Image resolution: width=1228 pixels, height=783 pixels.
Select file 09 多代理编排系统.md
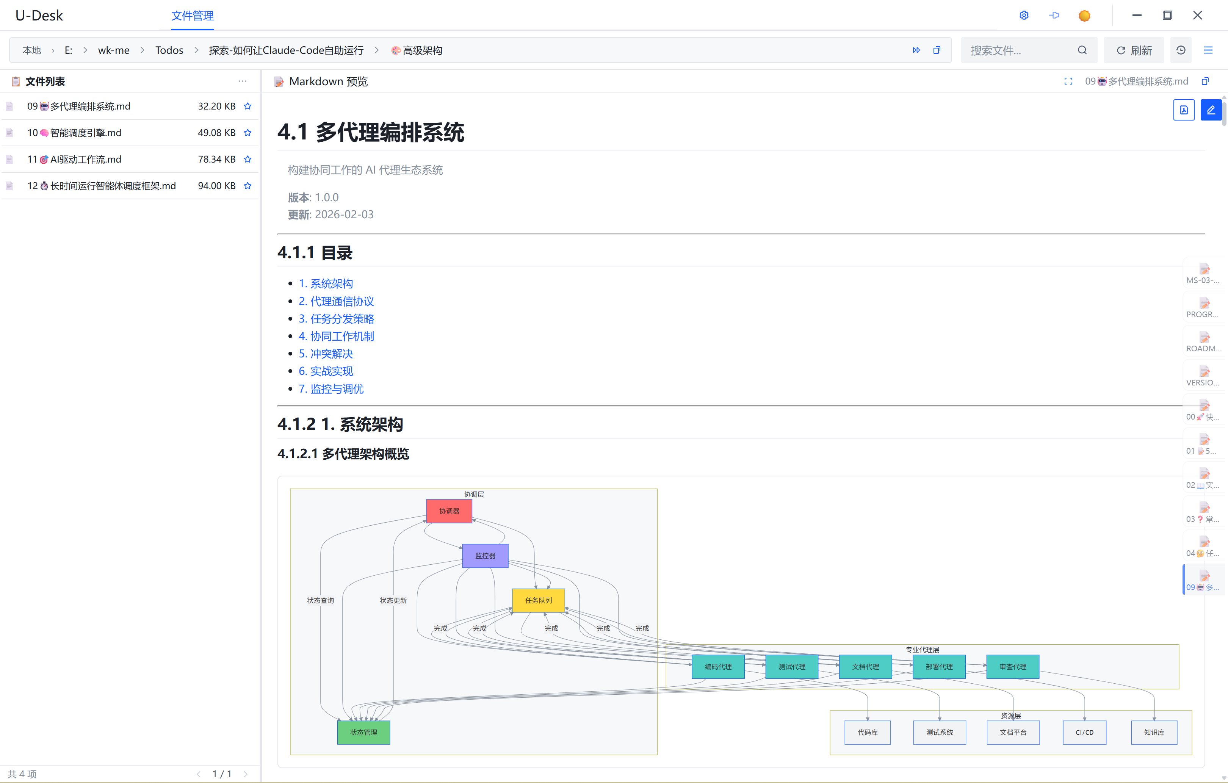tap(130, 106)
